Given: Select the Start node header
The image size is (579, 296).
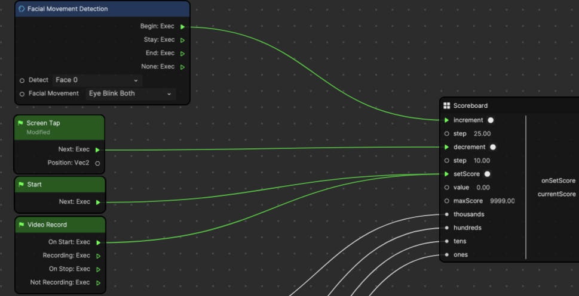Looking at the screenshot, I should coord(60,185).
